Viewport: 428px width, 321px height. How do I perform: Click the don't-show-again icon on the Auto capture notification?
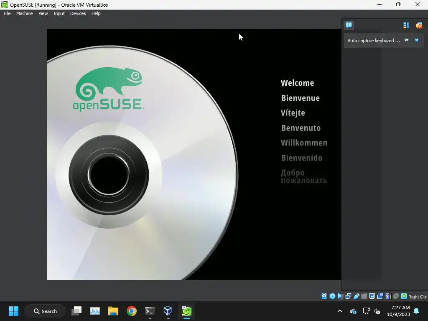pyautogui.click(x=407, y=40)
